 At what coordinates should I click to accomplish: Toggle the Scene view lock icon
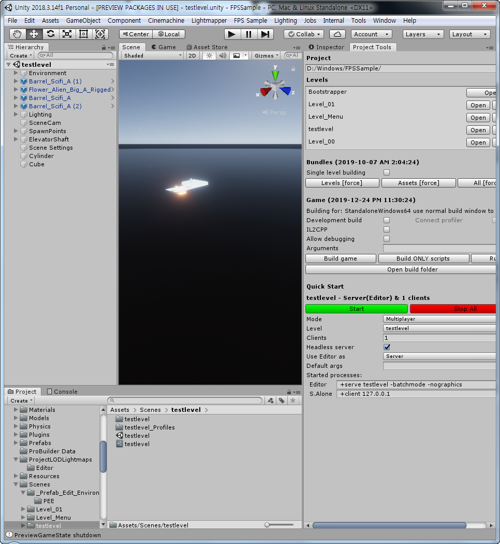click(293, 69)
